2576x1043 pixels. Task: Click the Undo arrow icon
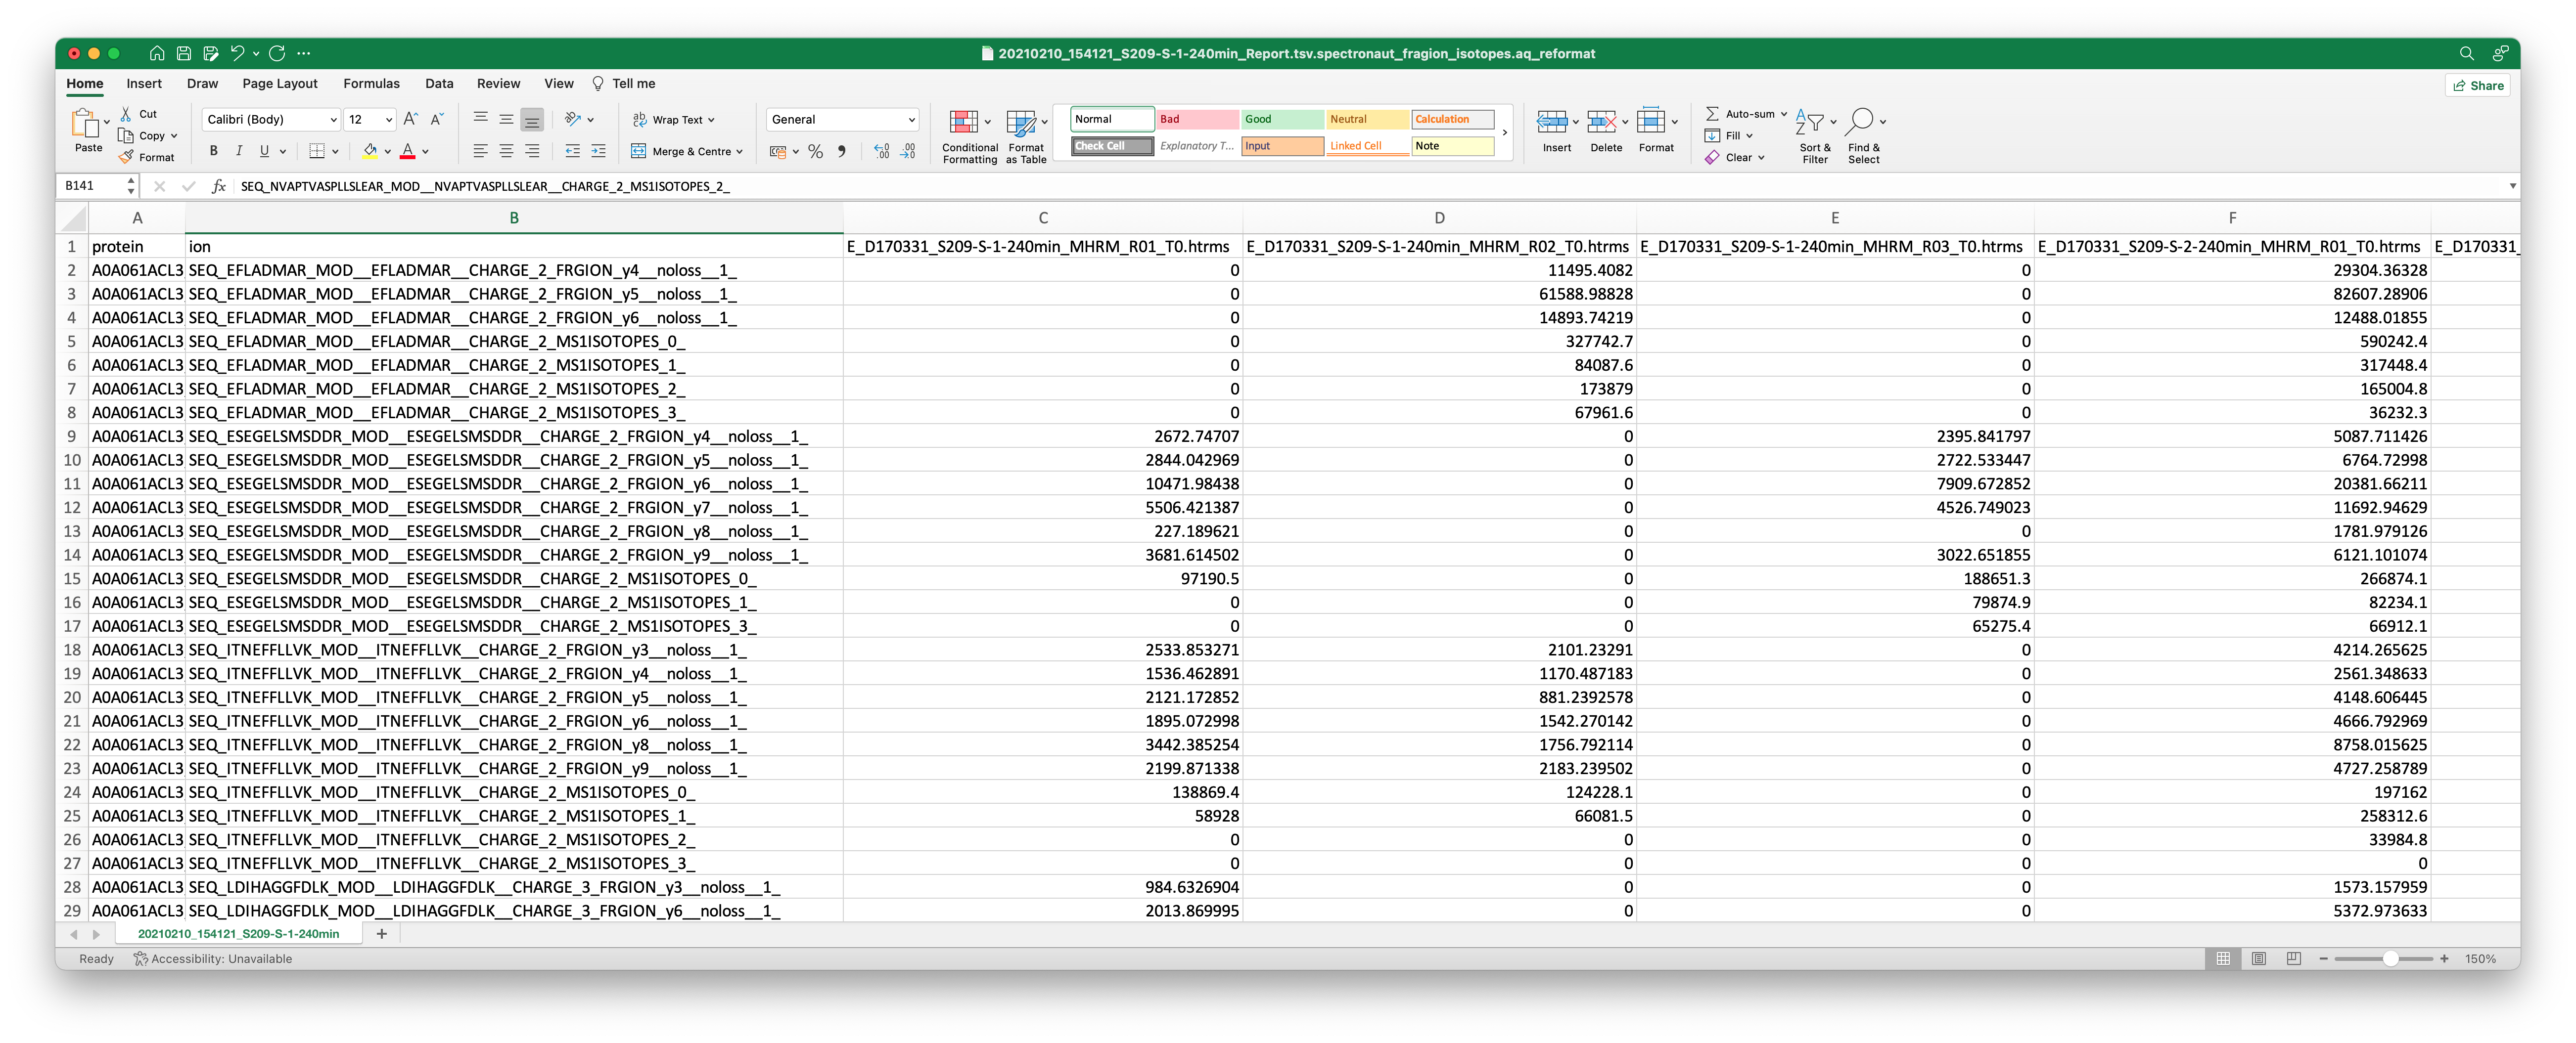pyautogui.click(x=237, y=53)
